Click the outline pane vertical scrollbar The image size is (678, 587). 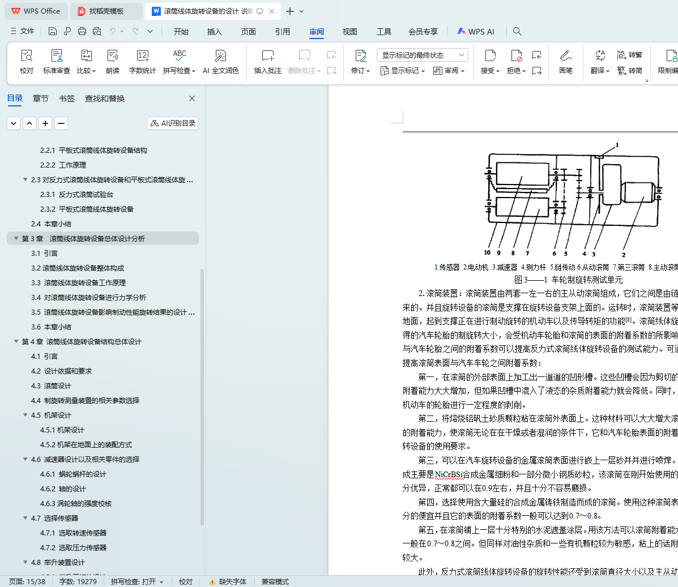(x=202, y=397)
